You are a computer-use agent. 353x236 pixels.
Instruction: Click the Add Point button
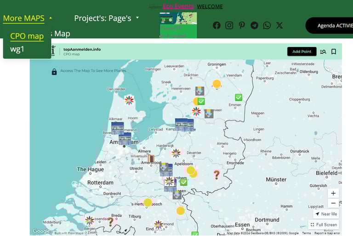pyautogui.click(x=302, y=52)
